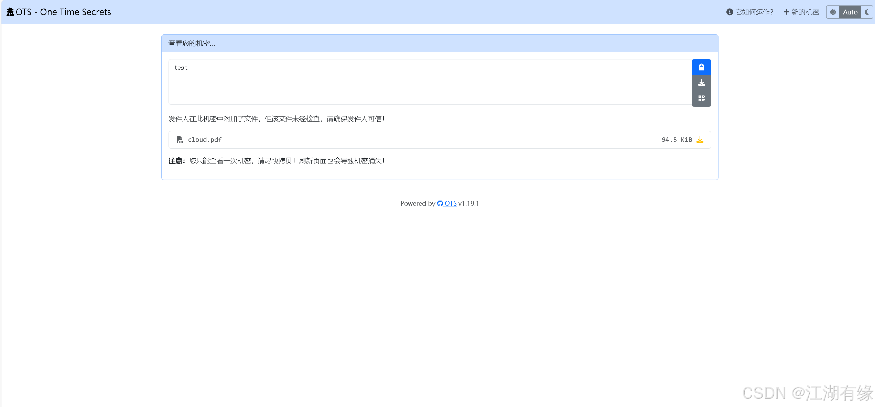
Task: Click the GitHub icon in footer
Action: [x=440, y=204]
